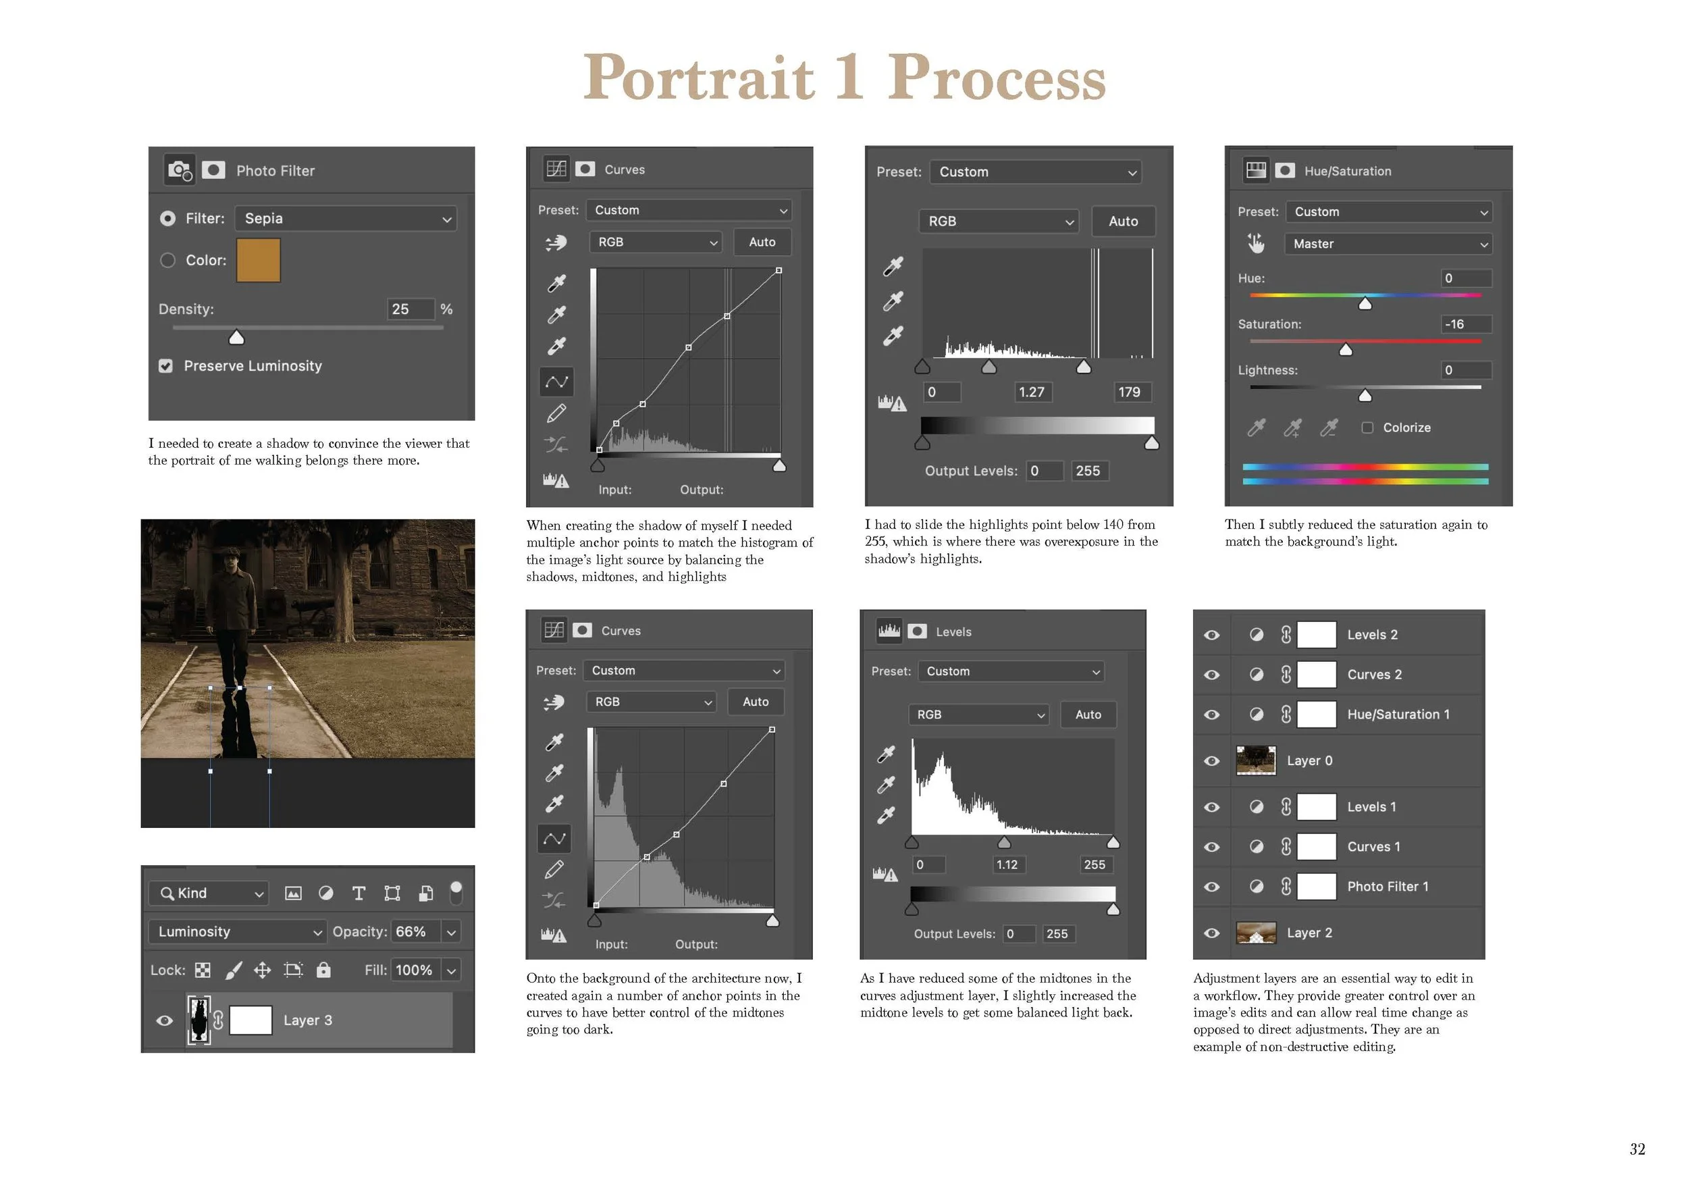Enable the Colorize checkbox
The image size is (1688, 1194).
pyautogui.click(x=1367, y=428)
